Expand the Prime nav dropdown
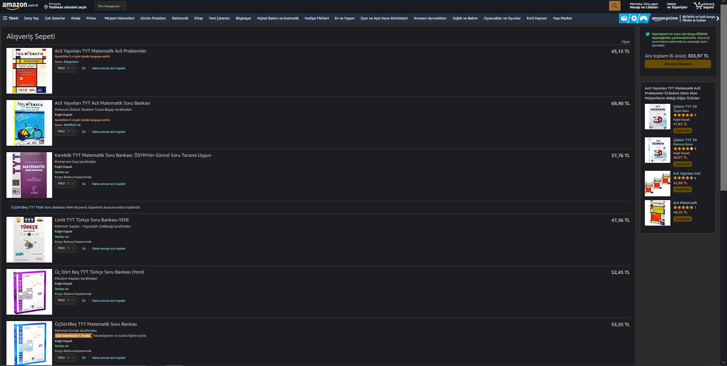The width and height of the screenshot is (727, 366). tap(92, 18)
